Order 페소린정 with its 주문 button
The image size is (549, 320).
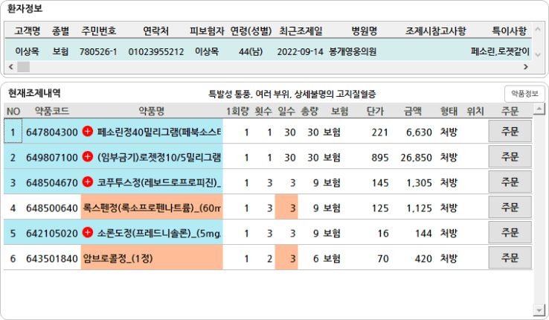pyautogui.click(x=510, y=131)
